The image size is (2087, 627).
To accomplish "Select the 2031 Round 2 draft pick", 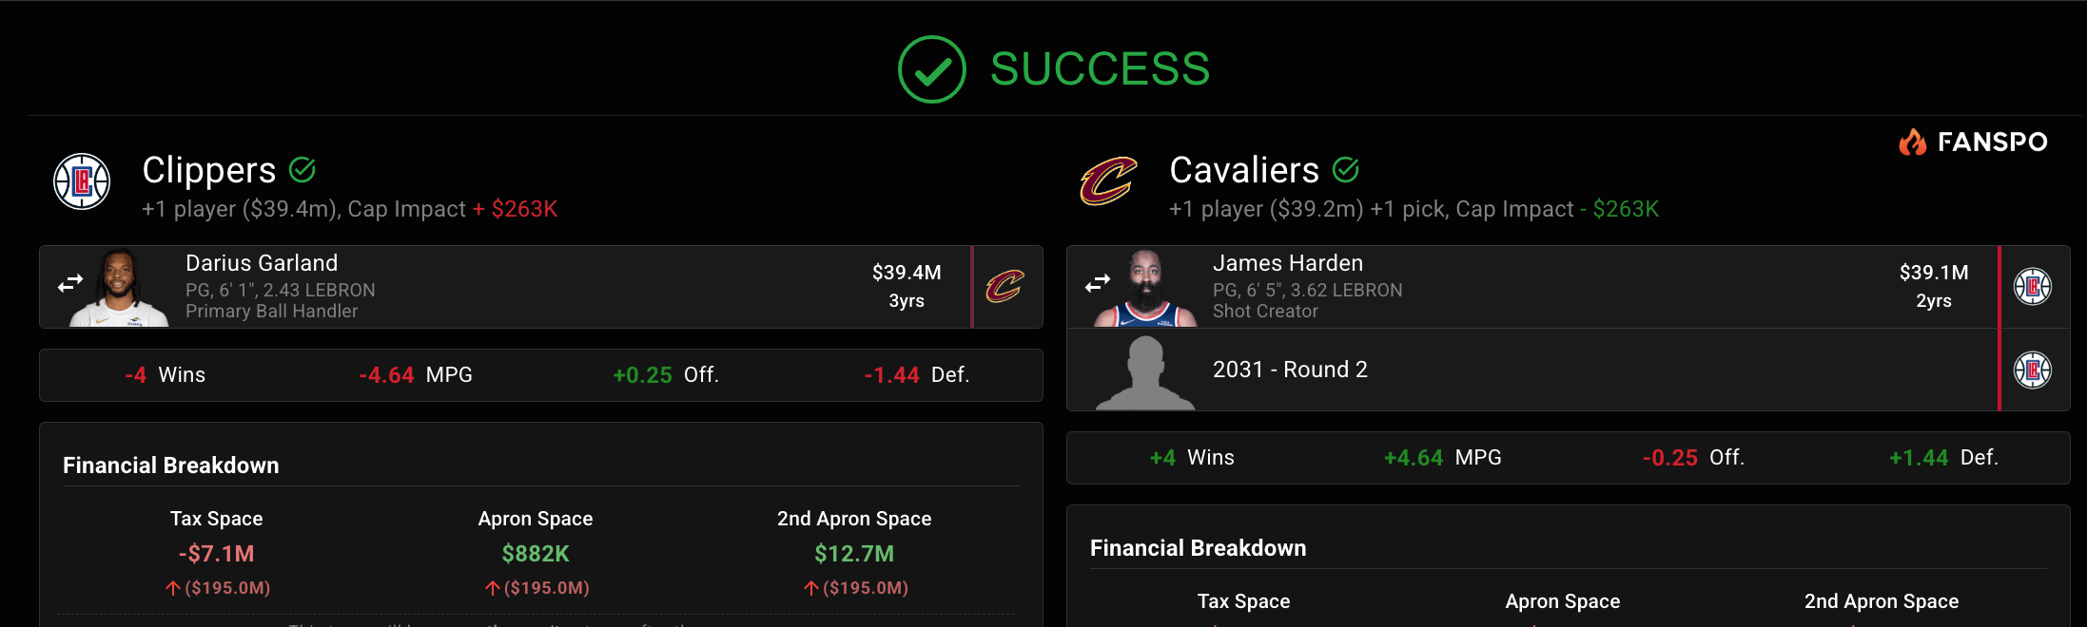I will coord(1290,370).
